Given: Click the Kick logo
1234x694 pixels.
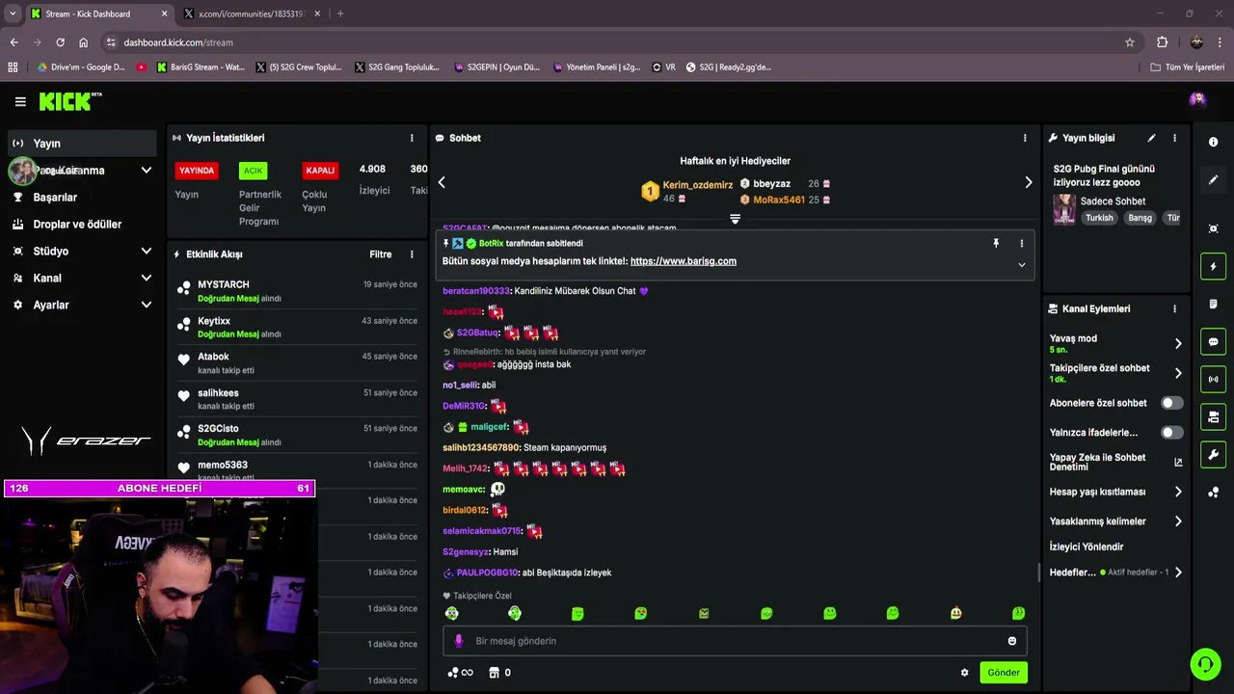Looking at the screenshot, I should 70,101.
